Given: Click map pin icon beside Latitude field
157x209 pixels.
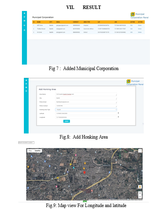Looking at the screenshot, I should pyautogui.click(x=118, y=113).
